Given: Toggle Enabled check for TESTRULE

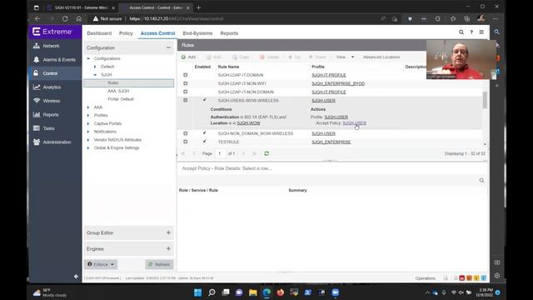Looking at the screenshot, I should tap(204, 142).
